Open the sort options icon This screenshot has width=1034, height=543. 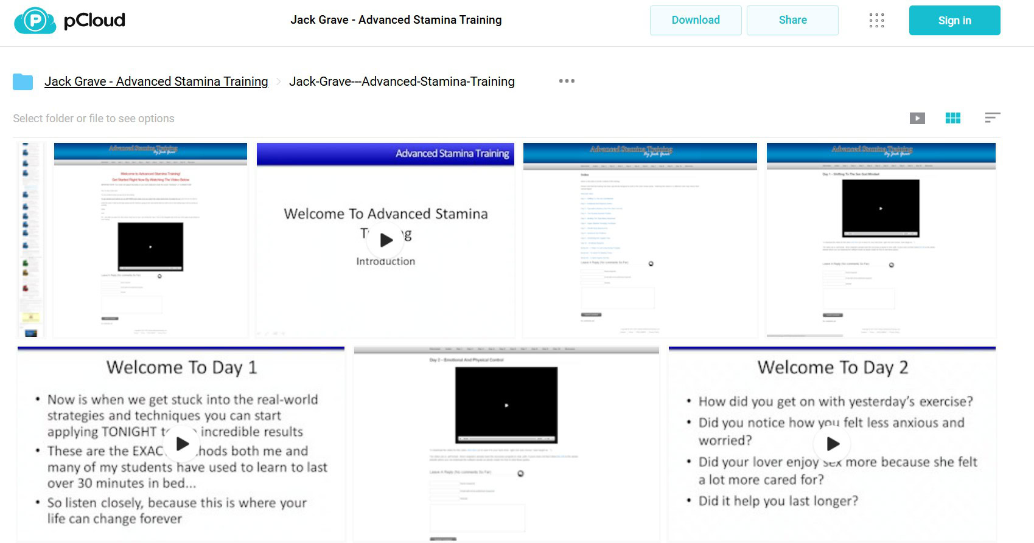tap(993, 117)
